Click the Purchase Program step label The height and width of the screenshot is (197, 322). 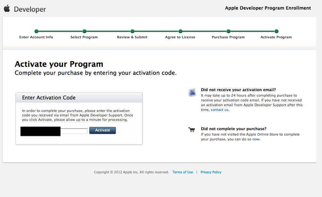pos(228,37)
